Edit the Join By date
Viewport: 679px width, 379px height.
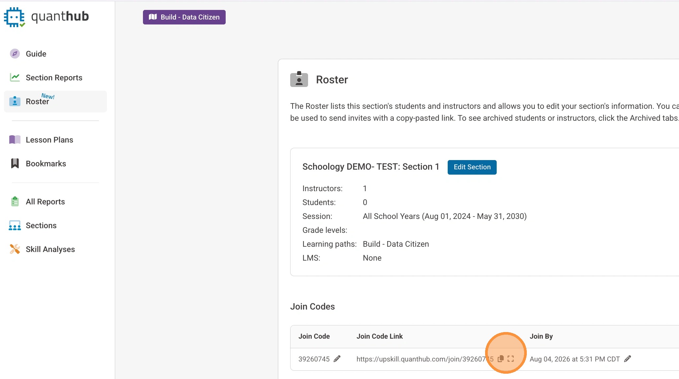[x=627, y=359]
